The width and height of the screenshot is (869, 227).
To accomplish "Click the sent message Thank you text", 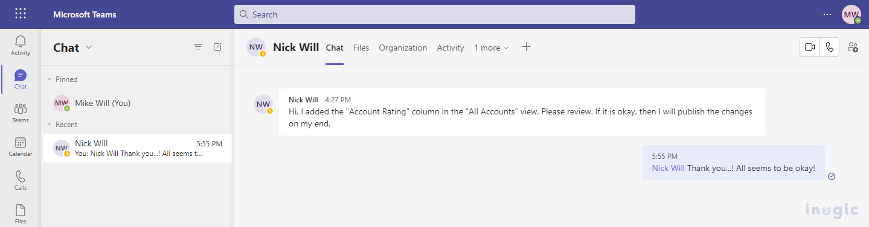I will coord(751,168).
